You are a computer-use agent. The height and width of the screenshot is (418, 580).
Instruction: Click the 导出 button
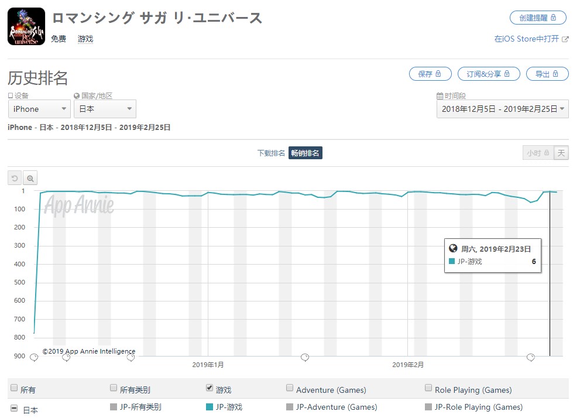point(547,74)
